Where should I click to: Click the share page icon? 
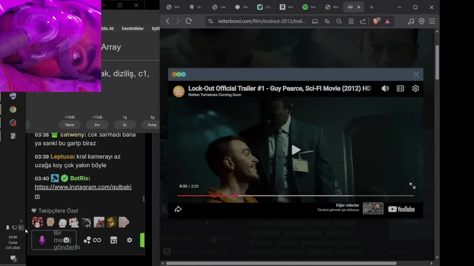(363, 21)
